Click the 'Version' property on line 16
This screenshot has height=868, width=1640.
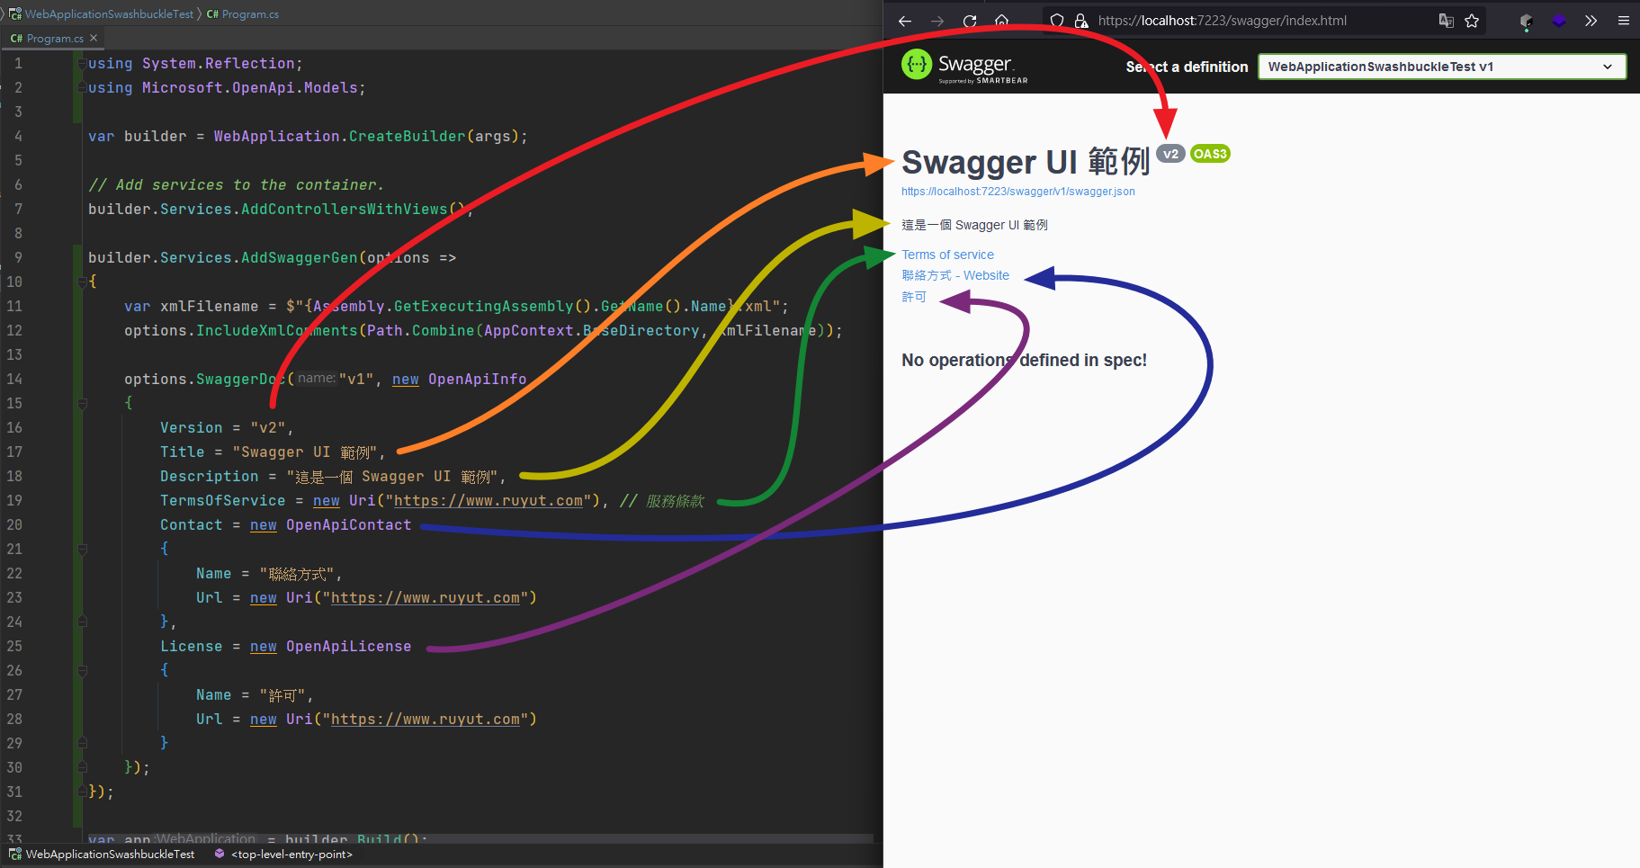192,428
